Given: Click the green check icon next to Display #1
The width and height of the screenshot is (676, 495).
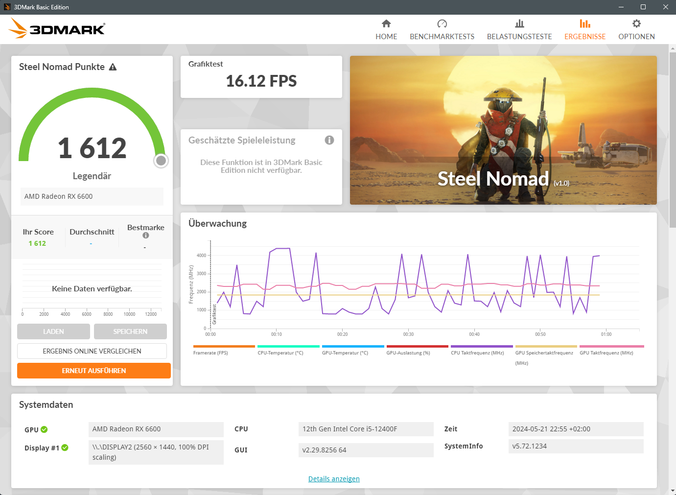Looking at the screenshot, I should [65, 448].
